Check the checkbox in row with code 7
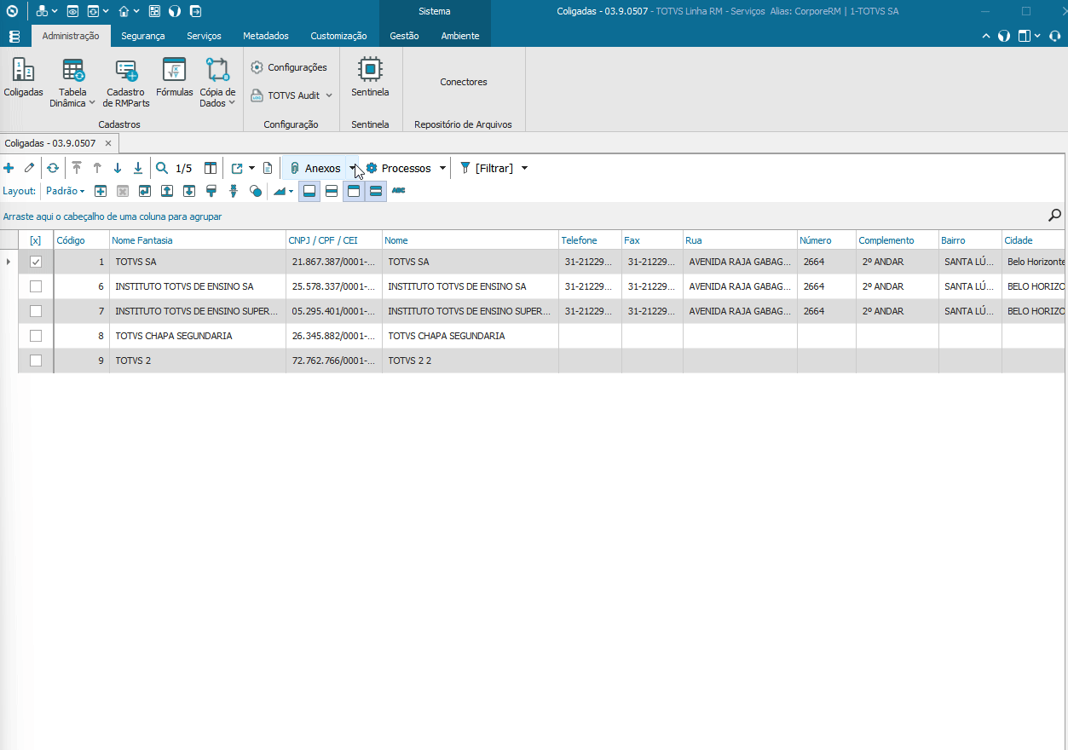 pyautogui.click(x=36, y=311)
